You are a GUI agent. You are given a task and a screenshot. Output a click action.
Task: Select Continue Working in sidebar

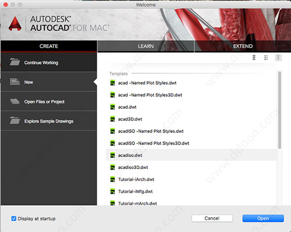click(x=49, y=62)
